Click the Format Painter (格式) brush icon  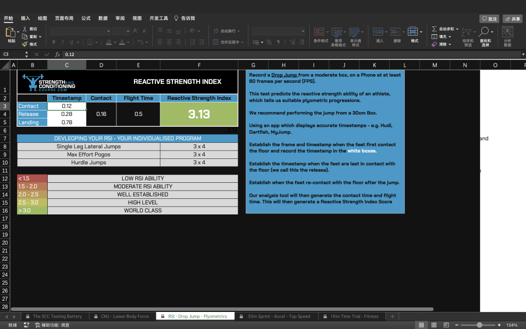pos(25,44)
